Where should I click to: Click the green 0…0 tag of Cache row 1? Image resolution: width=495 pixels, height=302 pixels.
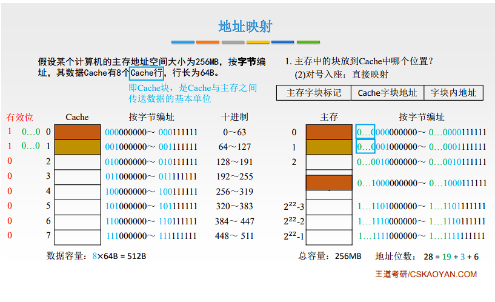(x=31, y=146)
